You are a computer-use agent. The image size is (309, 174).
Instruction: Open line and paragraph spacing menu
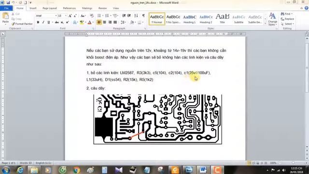pyautogui.click(x=123, y=22)
